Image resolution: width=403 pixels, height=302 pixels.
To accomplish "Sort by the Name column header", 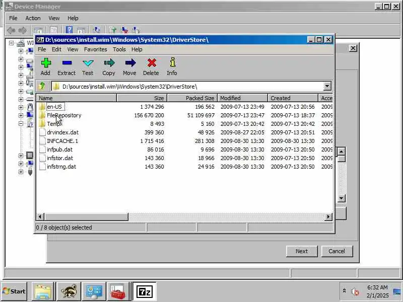I will (77, 98).
